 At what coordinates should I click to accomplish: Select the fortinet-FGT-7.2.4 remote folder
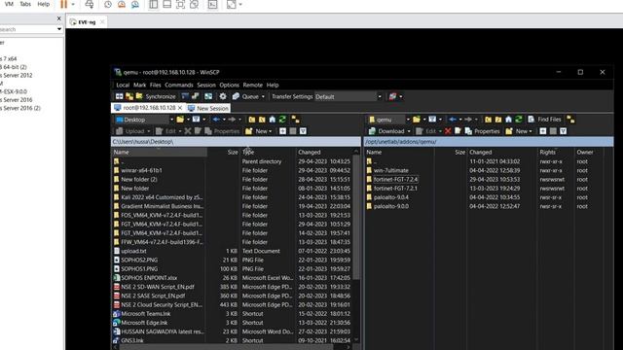(396, 179)
